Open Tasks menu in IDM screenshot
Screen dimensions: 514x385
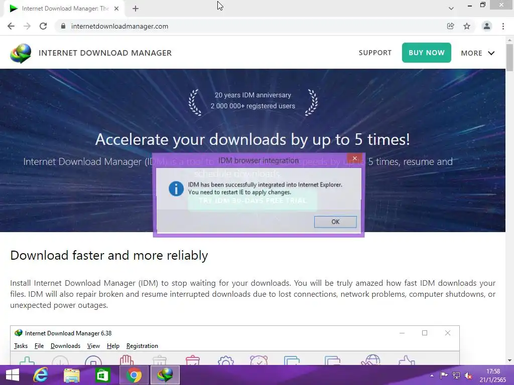click(x=21, y=346)
